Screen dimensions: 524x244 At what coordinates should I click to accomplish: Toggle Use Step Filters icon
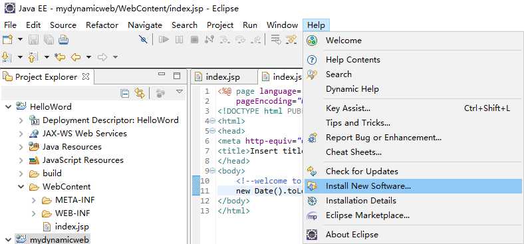(x=291, y=40)
